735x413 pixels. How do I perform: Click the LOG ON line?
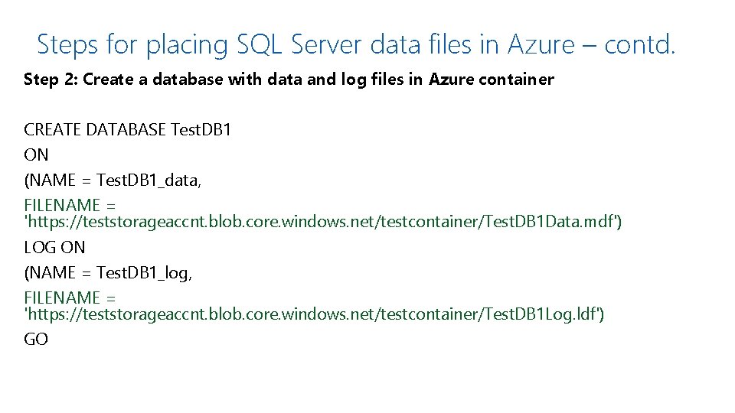point(55,247)
